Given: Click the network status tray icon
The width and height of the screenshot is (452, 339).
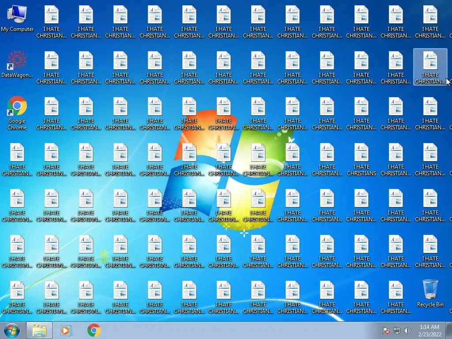Looking at the screenshot, I should [397, 331].
